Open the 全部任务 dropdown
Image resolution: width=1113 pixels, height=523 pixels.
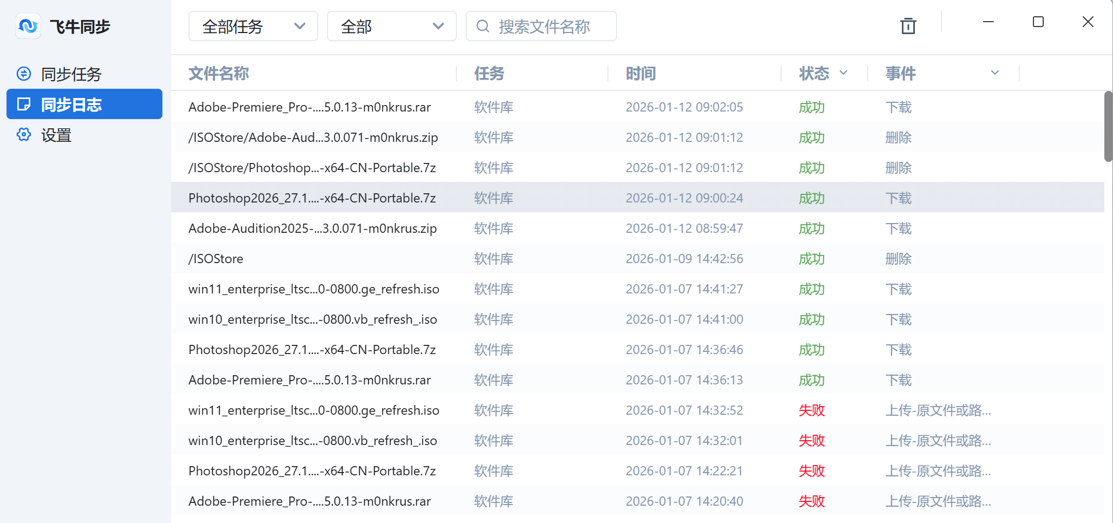(253, 26)
